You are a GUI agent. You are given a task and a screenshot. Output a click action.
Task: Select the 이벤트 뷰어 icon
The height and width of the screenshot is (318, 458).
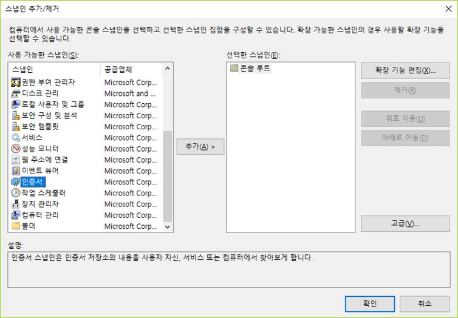tap(15, 171)
